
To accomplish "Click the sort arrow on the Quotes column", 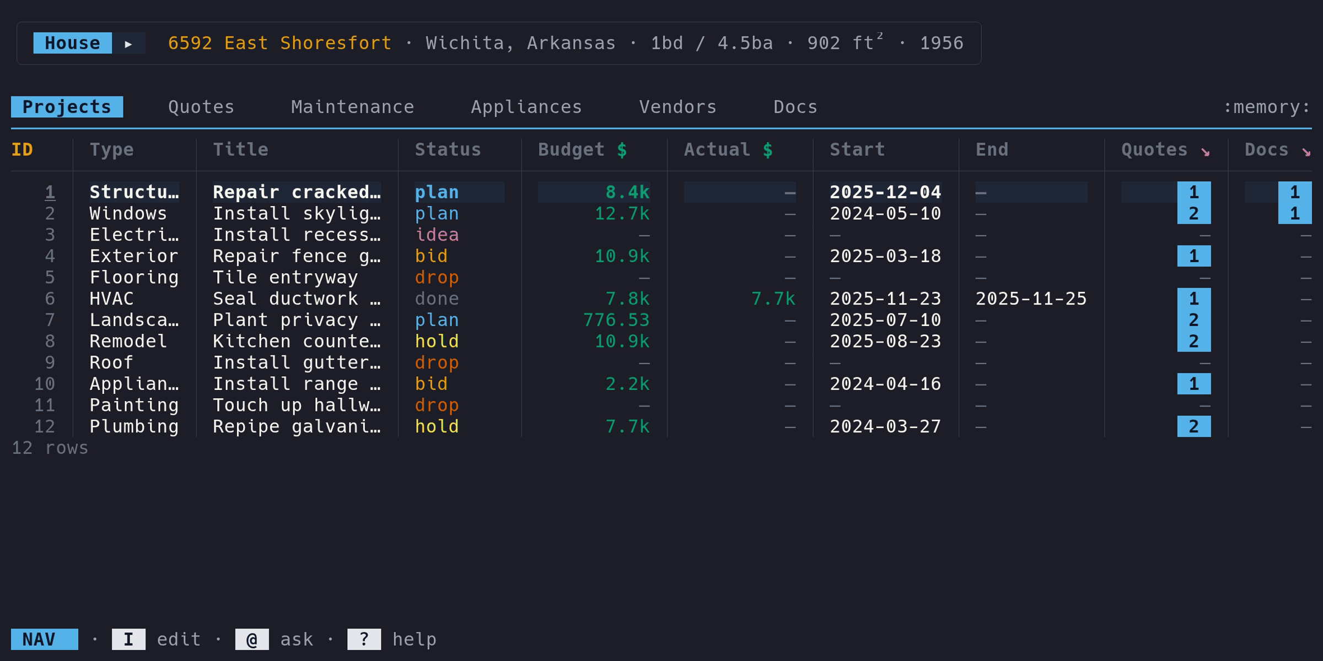I will click(x=1205, y=153).
